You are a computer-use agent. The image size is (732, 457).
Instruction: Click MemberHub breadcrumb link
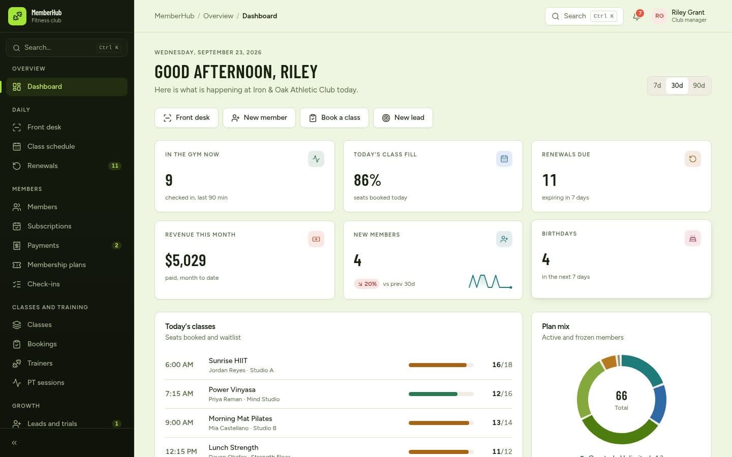tap(174, 16)
